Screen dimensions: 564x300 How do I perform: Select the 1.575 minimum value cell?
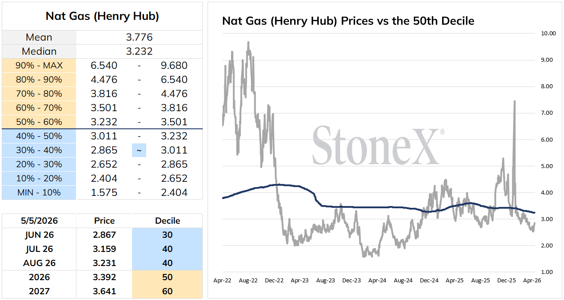[x=104, y=193]
